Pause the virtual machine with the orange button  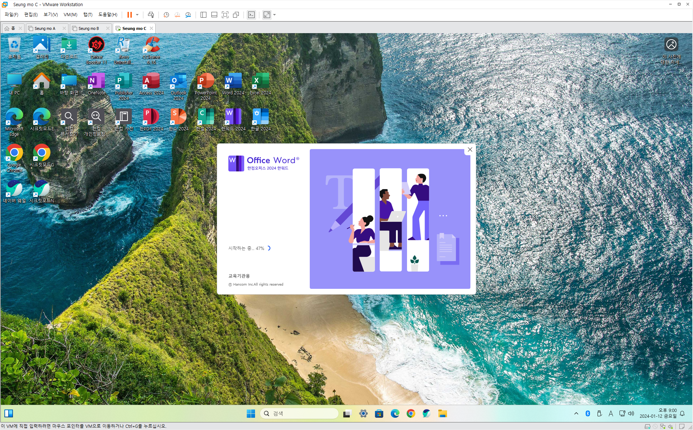pos(129,15)
